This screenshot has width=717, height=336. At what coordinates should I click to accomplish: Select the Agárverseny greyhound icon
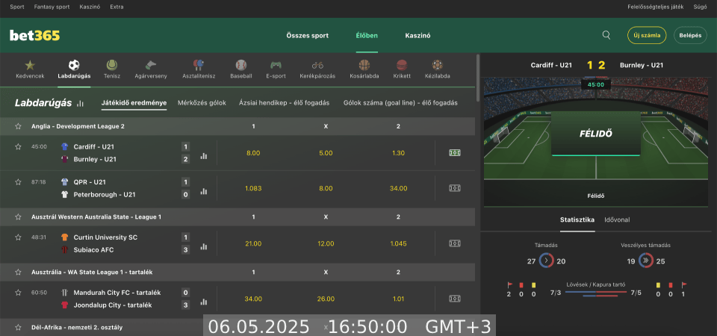[x=151, y=65]
